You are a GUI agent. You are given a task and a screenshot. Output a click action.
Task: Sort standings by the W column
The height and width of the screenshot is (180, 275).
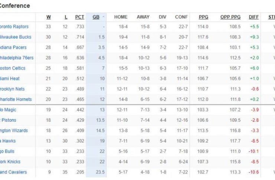click(49, 17)
